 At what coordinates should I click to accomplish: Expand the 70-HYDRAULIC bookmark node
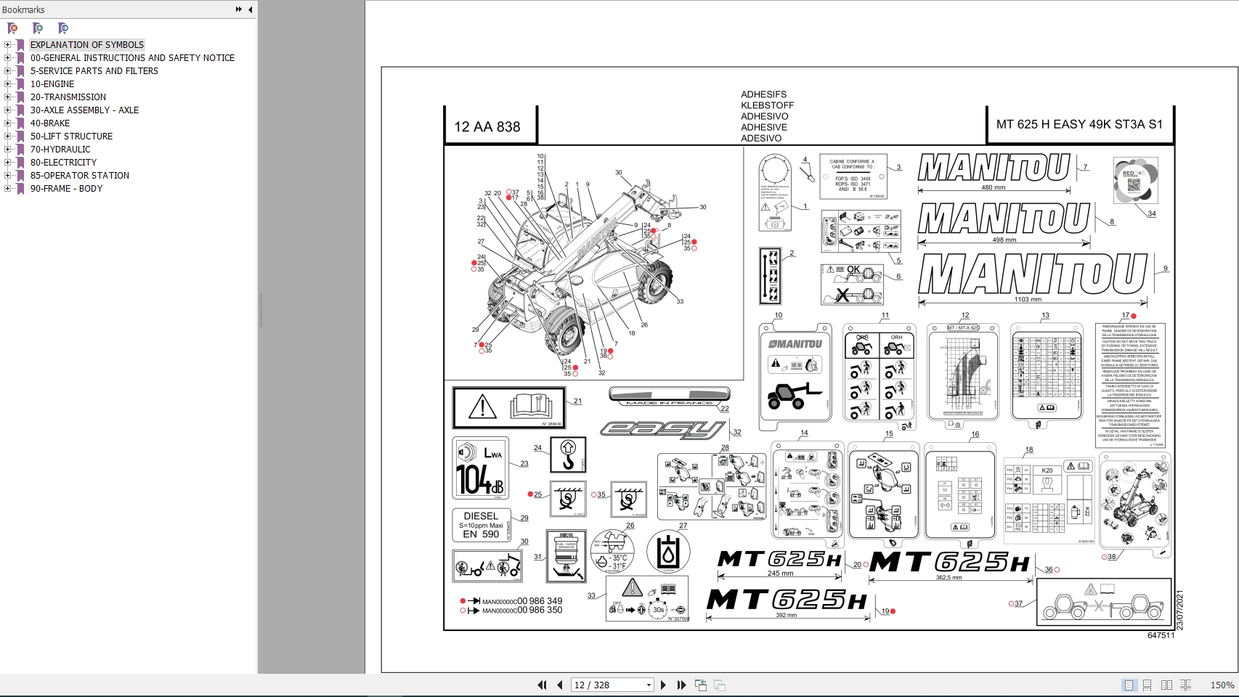pyautogui.click(x=8, y=150)
